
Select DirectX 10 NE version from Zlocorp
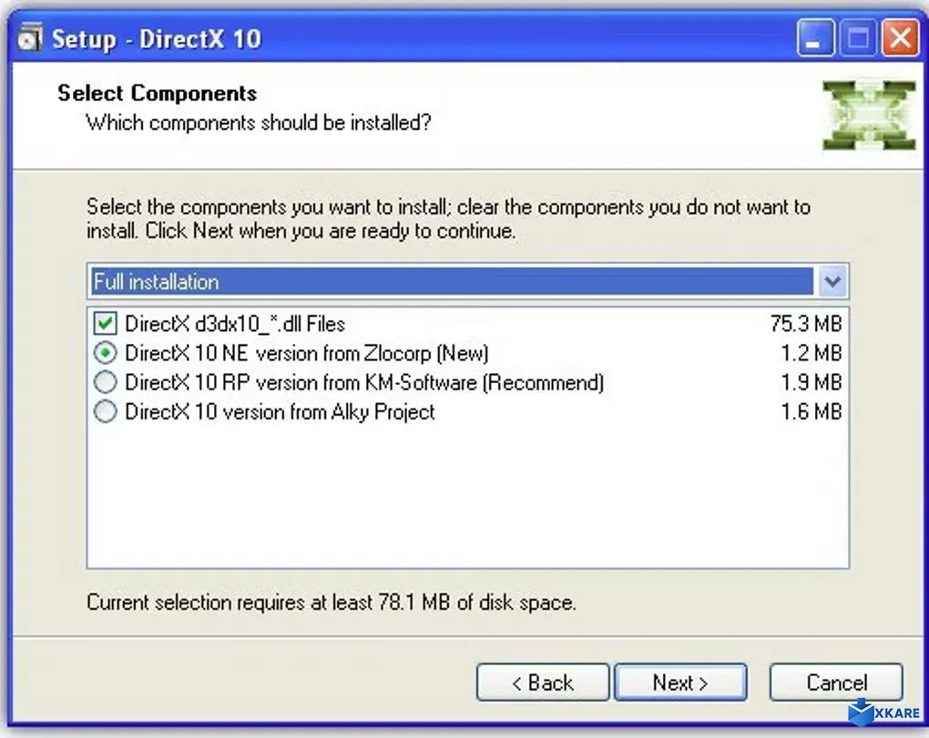tap(105, 353)
